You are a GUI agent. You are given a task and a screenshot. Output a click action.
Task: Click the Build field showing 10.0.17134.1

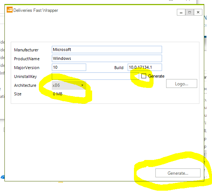(145, 67)
